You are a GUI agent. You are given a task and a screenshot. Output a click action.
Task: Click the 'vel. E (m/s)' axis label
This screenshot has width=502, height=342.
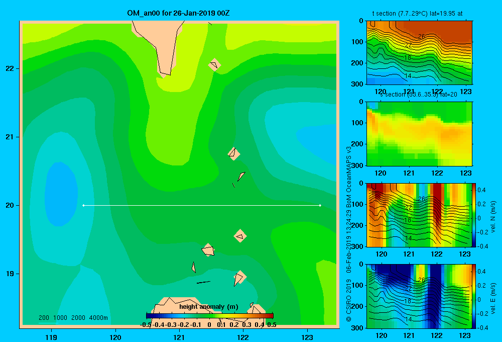click(x=493, y=298)
